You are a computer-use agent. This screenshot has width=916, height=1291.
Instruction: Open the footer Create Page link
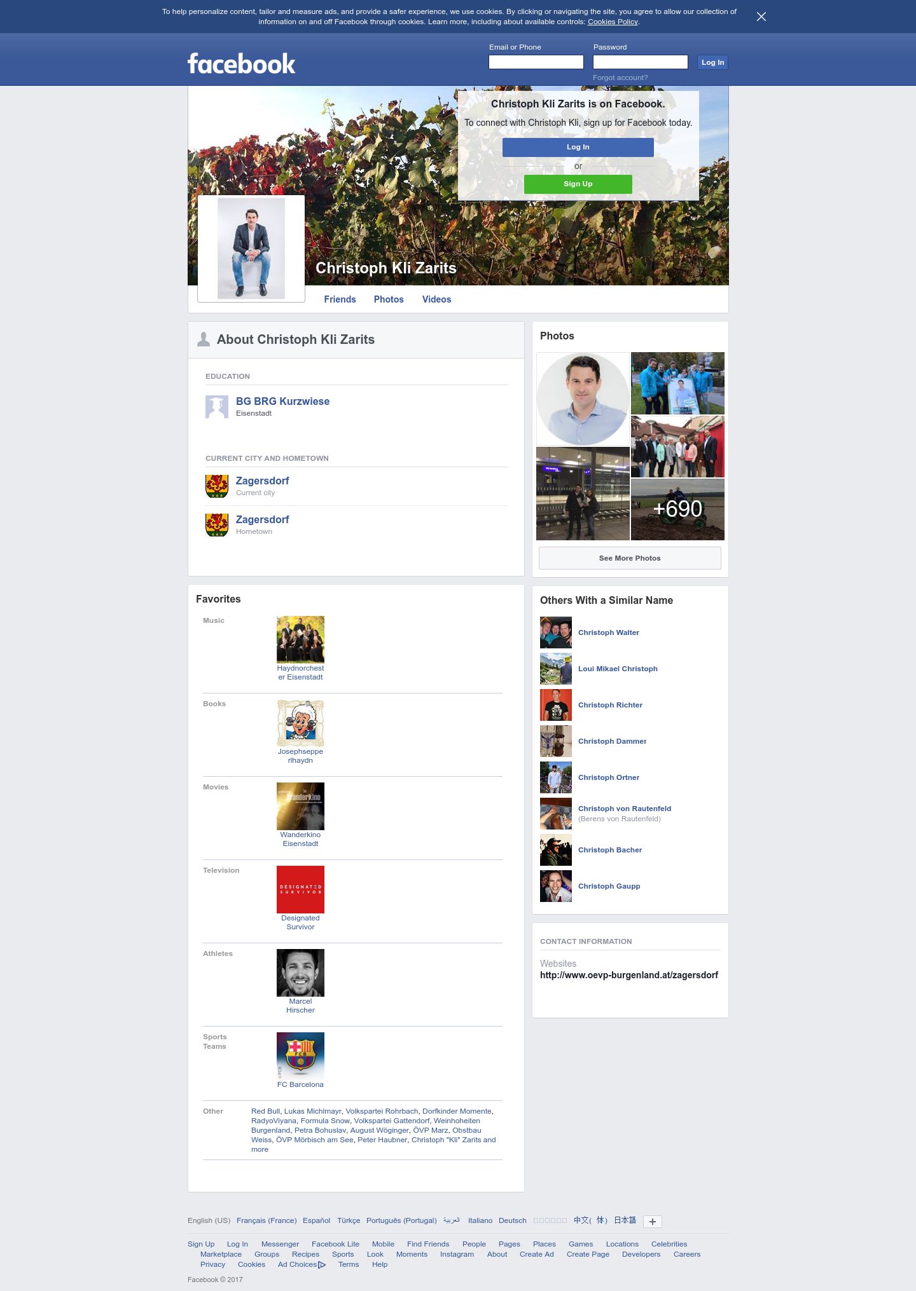point(588,1254)
